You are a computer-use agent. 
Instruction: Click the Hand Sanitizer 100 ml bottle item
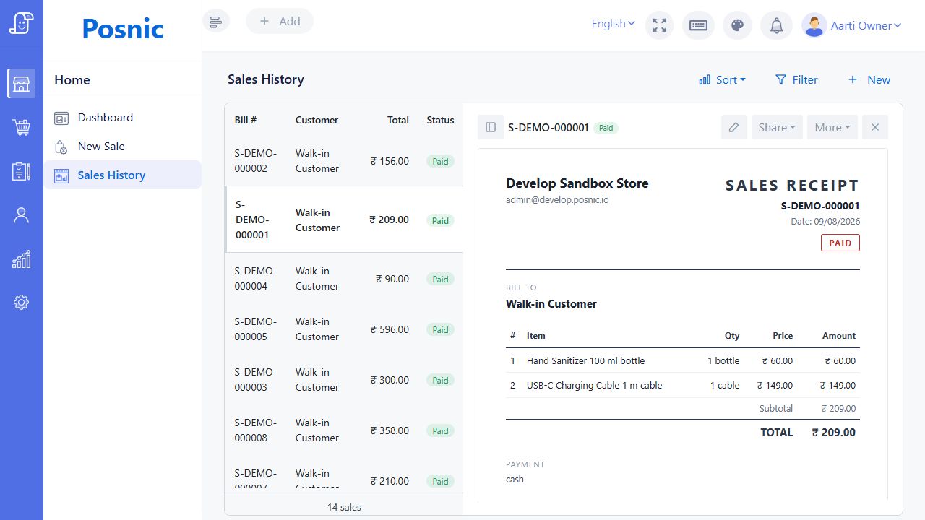585,360
